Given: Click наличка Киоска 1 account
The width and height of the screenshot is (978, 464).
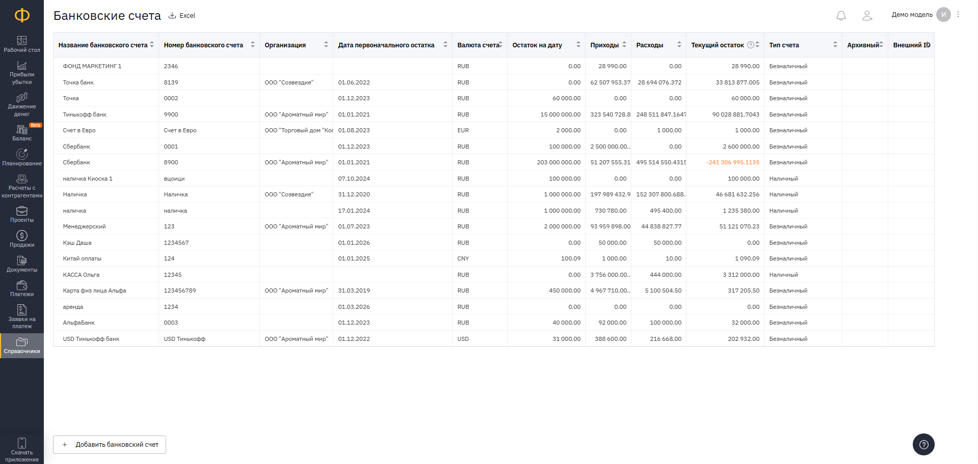Looking at the screenshot, I should [x=88, y=179].
